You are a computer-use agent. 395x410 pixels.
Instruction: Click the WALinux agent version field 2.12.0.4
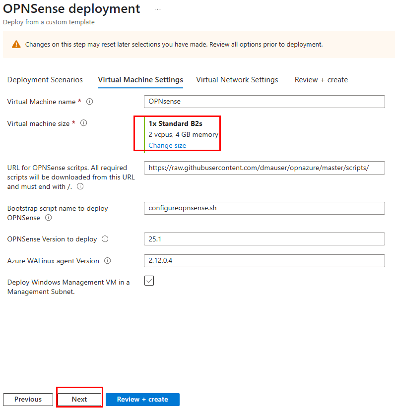(264, 261)
